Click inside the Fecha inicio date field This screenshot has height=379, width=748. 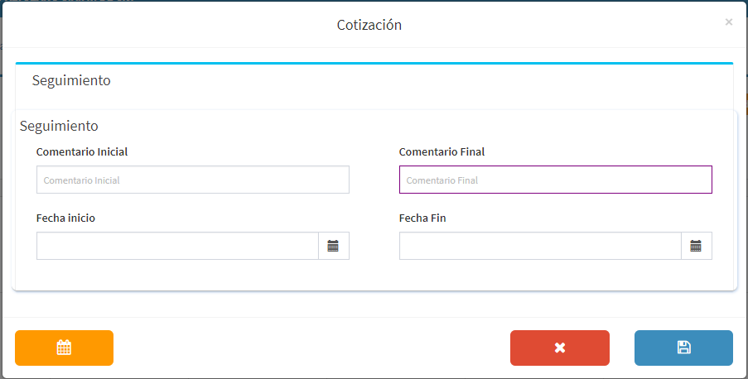tap(177, 246)
